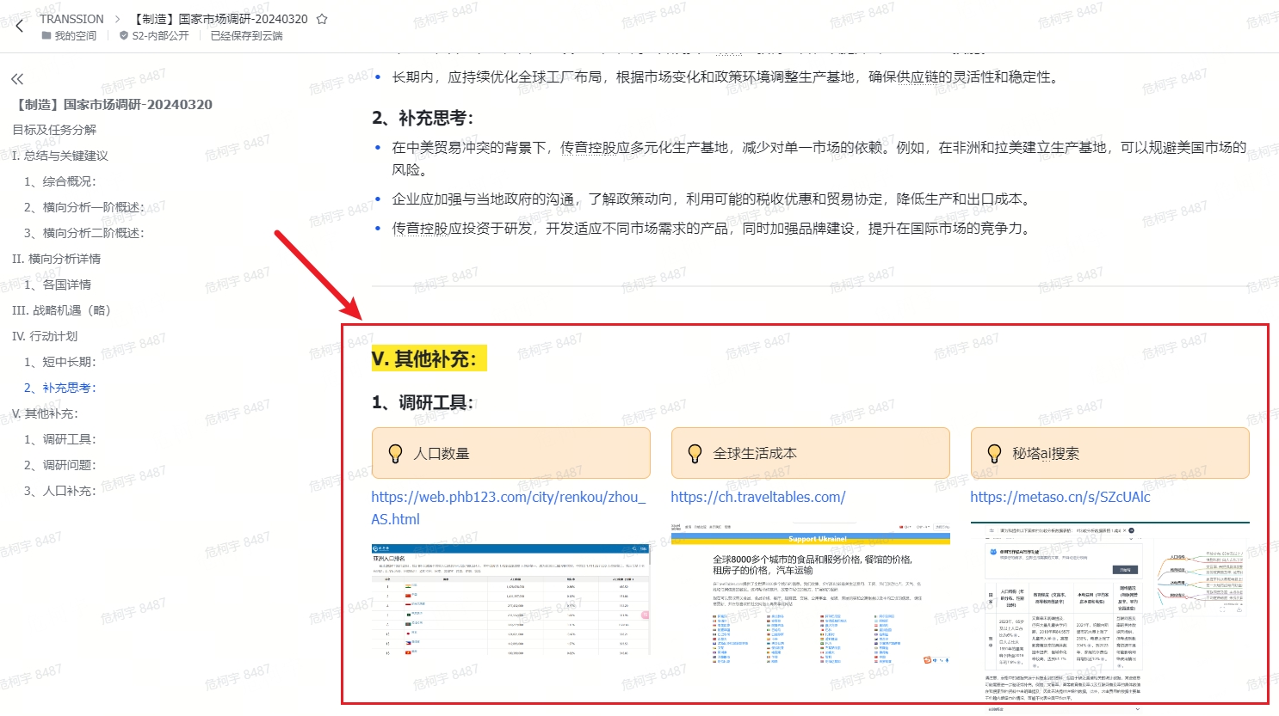Screen dimensions: 1279x716
Task: Click the highlighted V. 其他补充 heading
Action: [429, 358]
